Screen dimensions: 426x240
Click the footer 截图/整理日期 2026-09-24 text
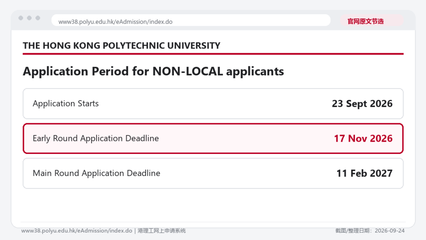[370, 231]
